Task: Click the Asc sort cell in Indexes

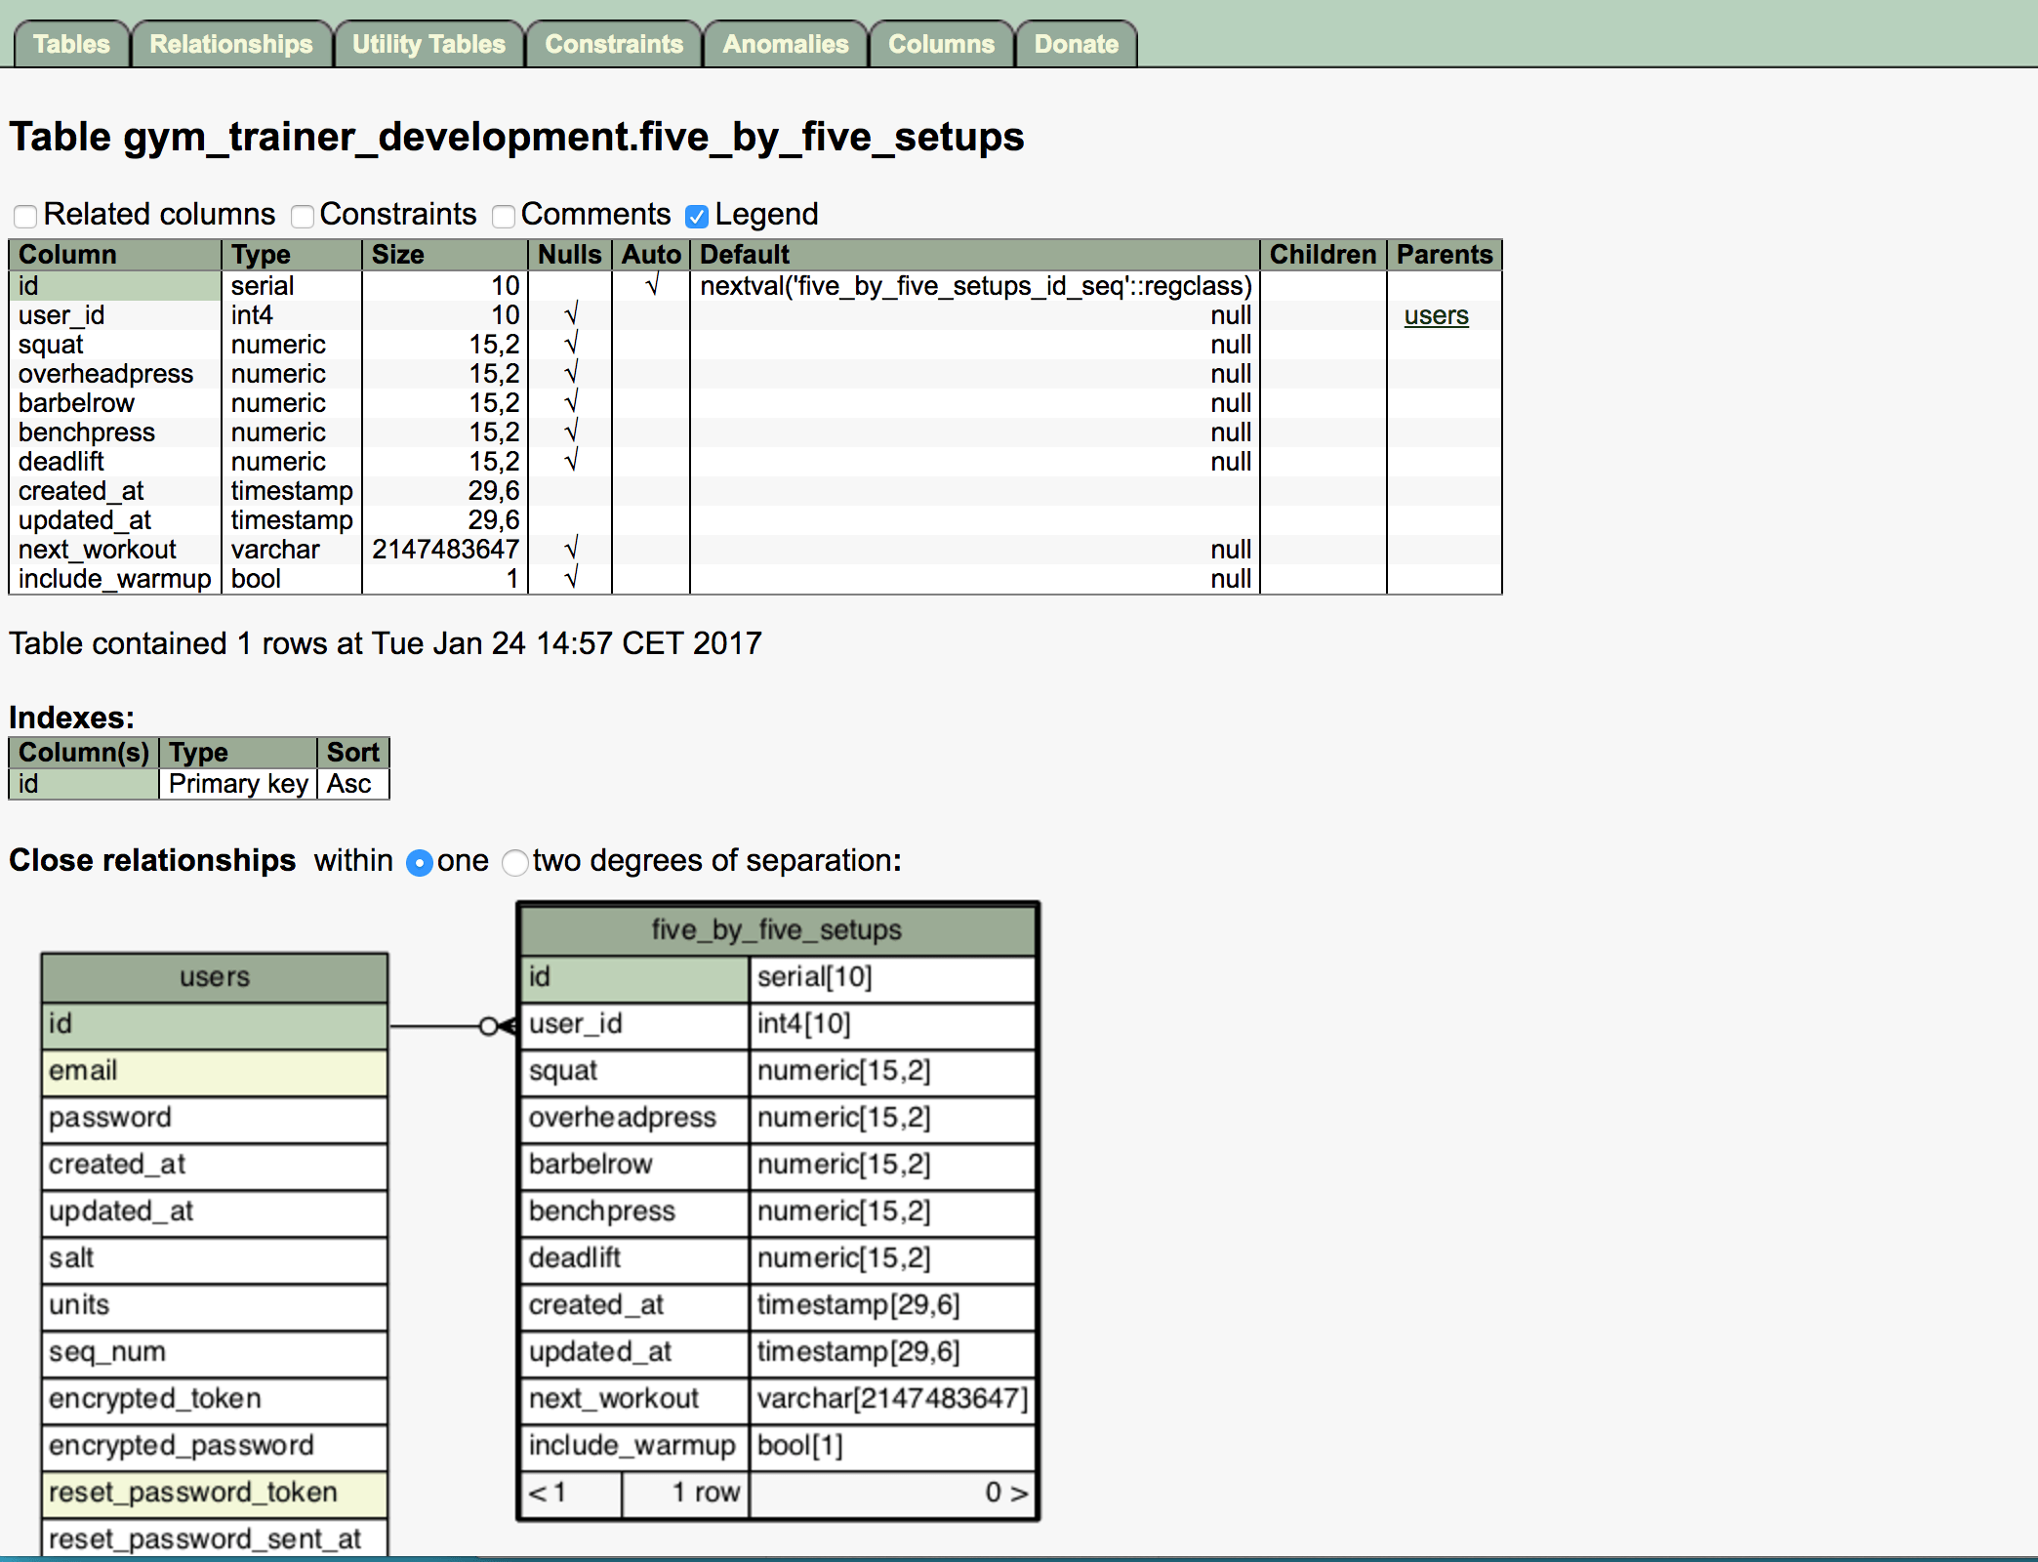Action: (x=353, y=784)
